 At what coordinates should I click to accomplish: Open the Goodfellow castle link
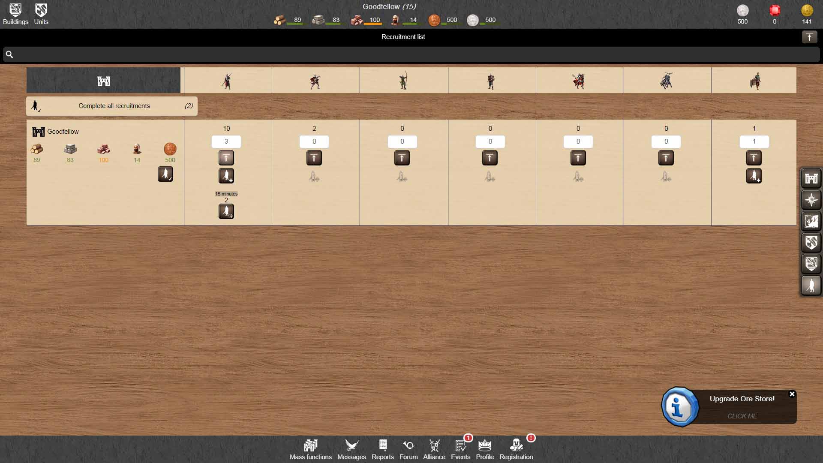[63, 132]
